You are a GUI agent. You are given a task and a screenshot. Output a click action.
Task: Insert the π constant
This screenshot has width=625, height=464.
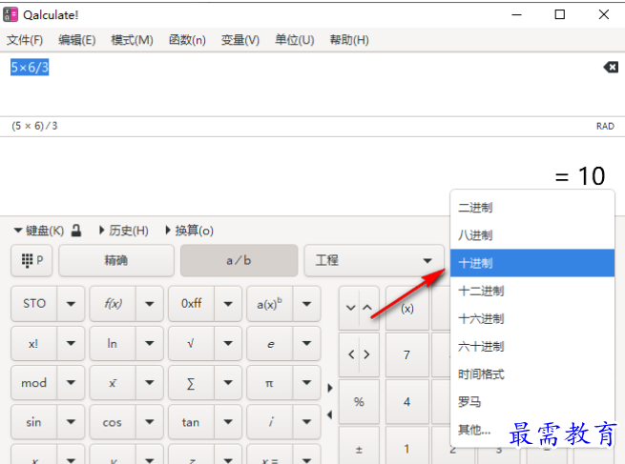coord(270,383)
